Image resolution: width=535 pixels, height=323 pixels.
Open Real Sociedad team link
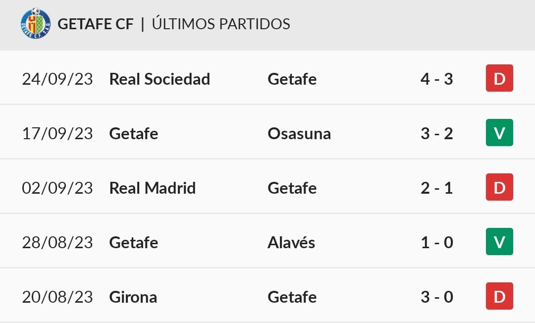tap(160, 79)
